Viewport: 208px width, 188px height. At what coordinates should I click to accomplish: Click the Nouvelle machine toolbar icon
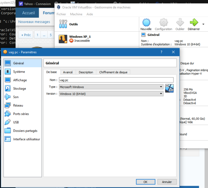[146, 22]
